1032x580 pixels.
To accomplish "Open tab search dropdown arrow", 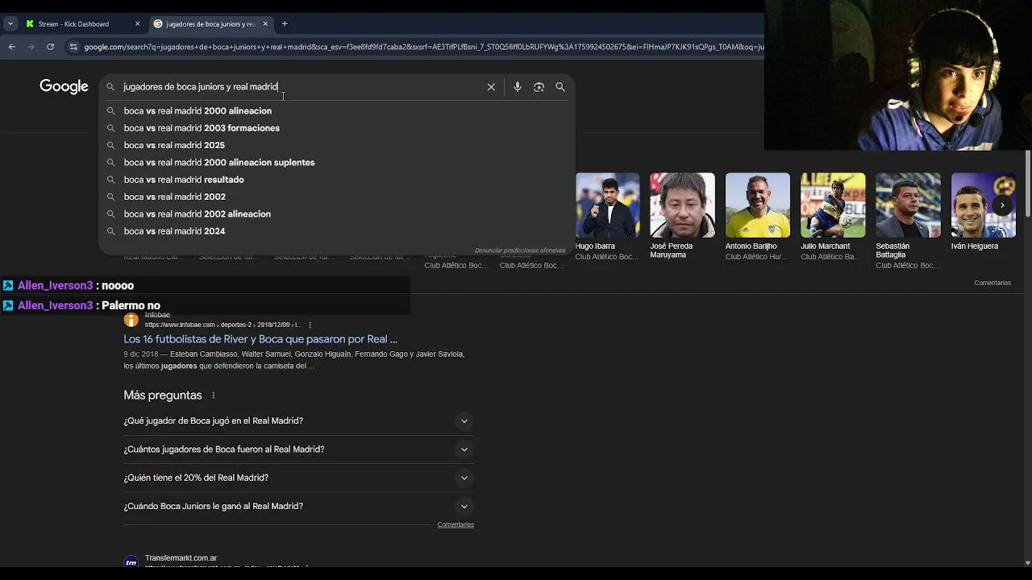I will [x=10, y=24].
